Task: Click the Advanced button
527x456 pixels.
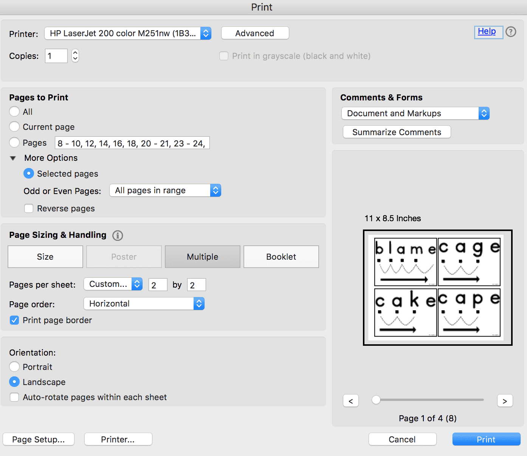Action: (x=255, y=33)
